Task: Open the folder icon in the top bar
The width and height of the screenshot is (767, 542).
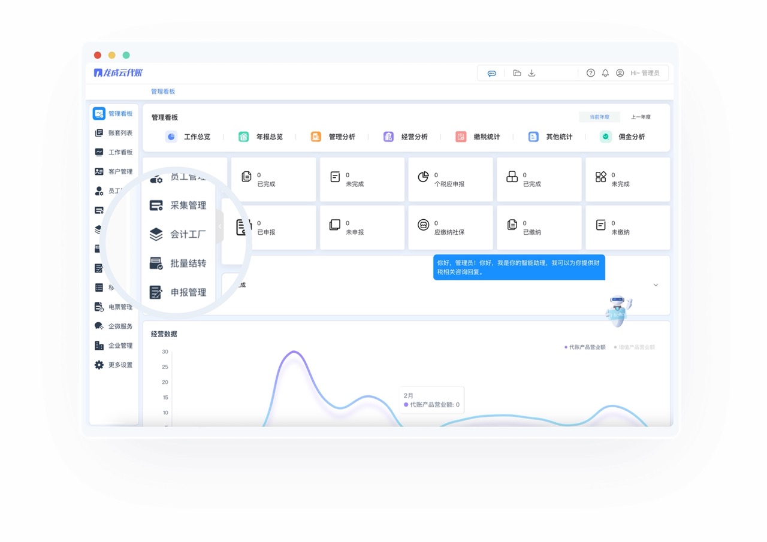Action: (x=517, y=73)
